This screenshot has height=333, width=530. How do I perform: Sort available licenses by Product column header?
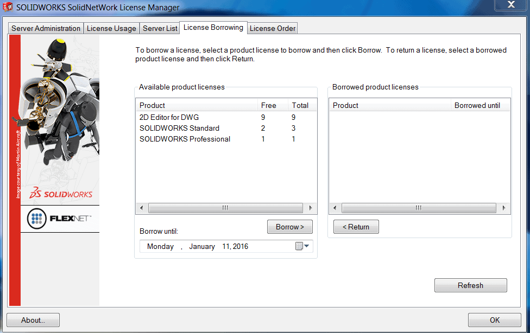click(x=197, y=105)
